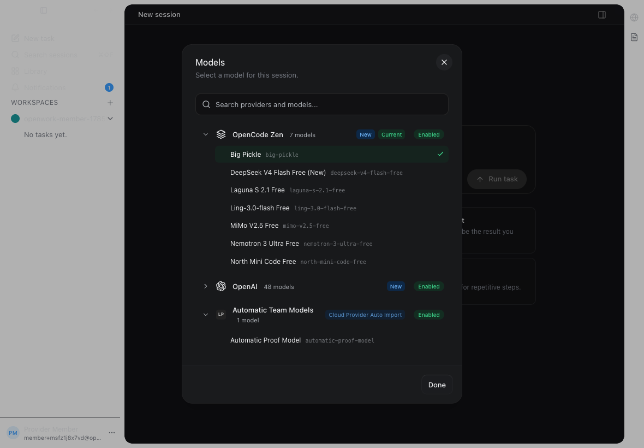Screen dimensions: 644x448
Task: Click the Enabled badge on OpenAI row
Action: tap(429, 286)
